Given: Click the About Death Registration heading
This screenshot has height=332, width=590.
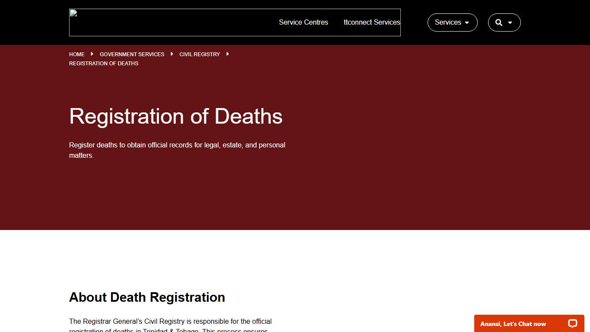Looking at the screenshot, I should (x=147, y=297).
